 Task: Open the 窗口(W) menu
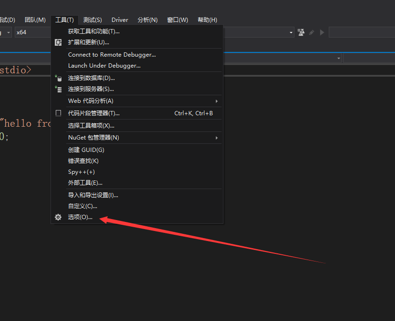[177, 20]
